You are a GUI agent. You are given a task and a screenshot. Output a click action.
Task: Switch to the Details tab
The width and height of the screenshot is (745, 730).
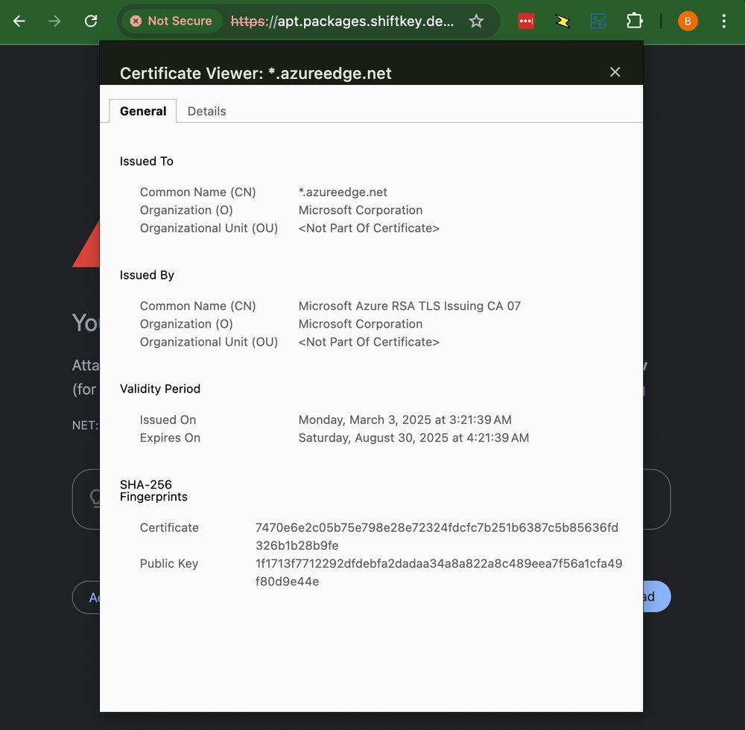[x=206, y=111]
